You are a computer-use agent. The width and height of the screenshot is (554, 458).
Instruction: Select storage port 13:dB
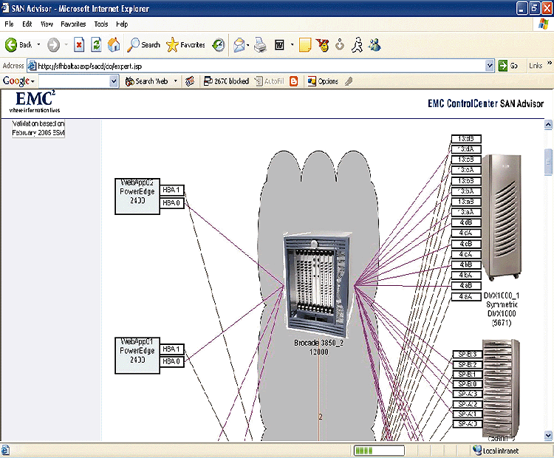(466, 139)
